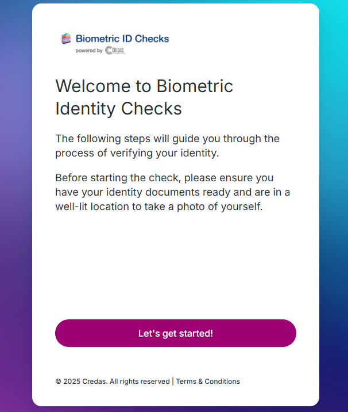Viewport: 348px width, 412px height.
Task: Click the 'Biometric ID Checks' brand title text
Action: click(x=122, y=39)
